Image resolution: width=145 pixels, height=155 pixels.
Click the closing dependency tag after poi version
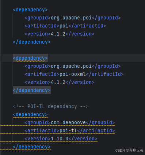[32, 42]
